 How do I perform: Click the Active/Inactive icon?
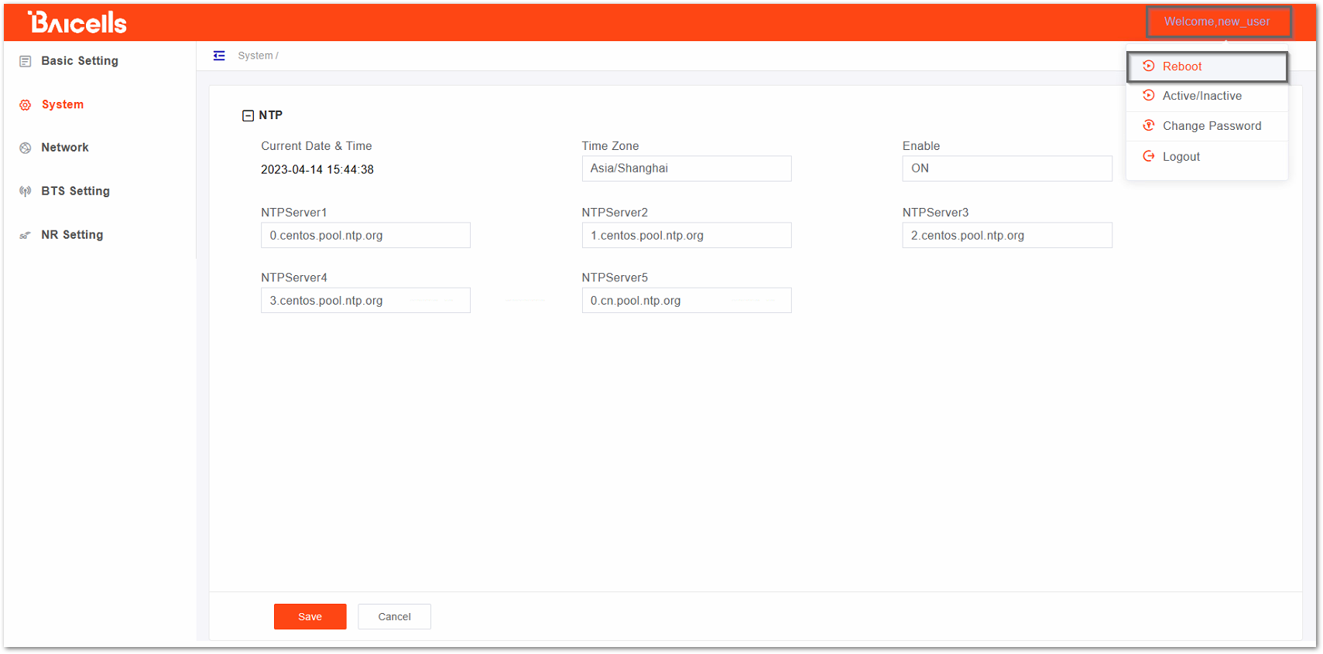(x=1149, y=96)
